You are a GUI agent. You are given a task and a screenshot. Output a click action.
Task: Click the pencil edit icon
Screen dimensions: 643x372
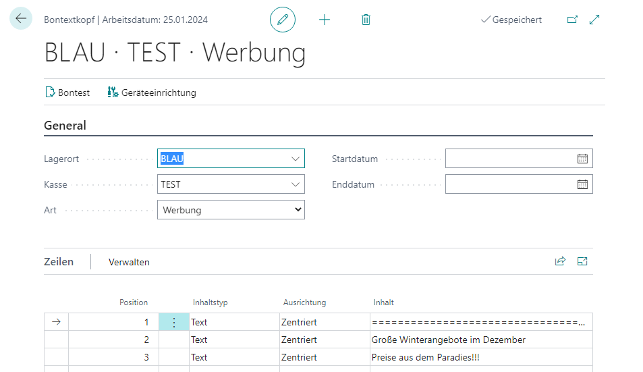[x=283, y=20]
